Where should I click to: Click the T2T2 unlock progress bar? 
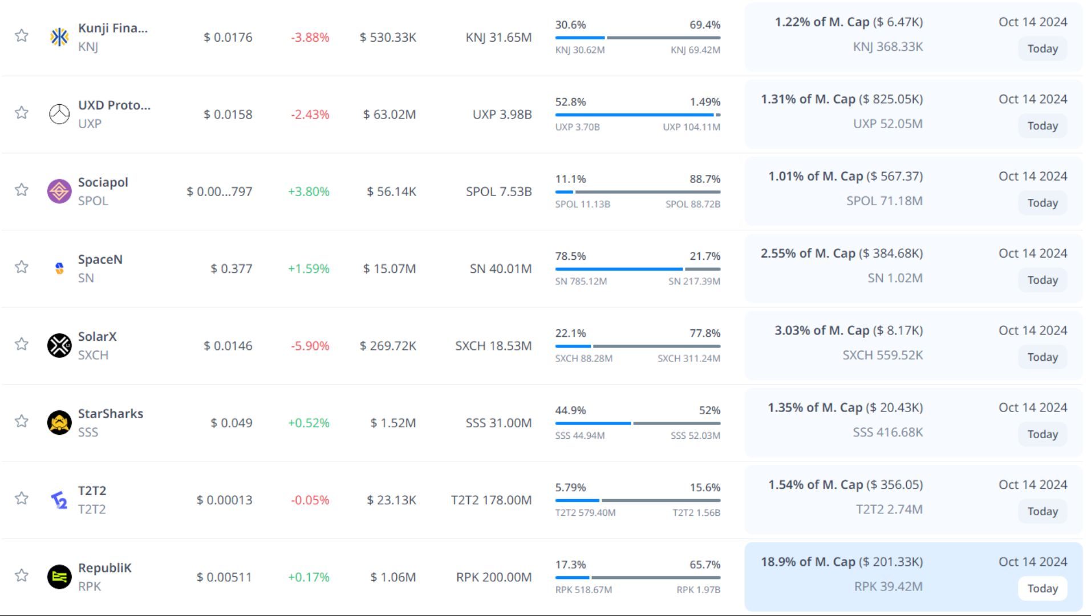pyautogui.click(x=638, y=500)
